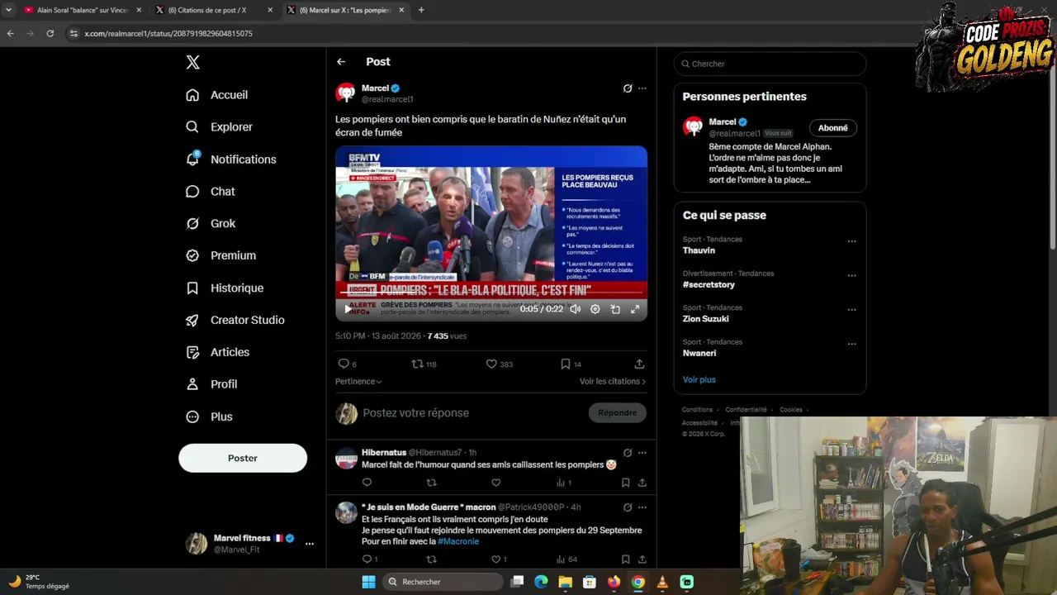The width and height of the screenshot is (1057, 595).
Task: Click the browser address bar URL
Action: (x=168, y=34)
